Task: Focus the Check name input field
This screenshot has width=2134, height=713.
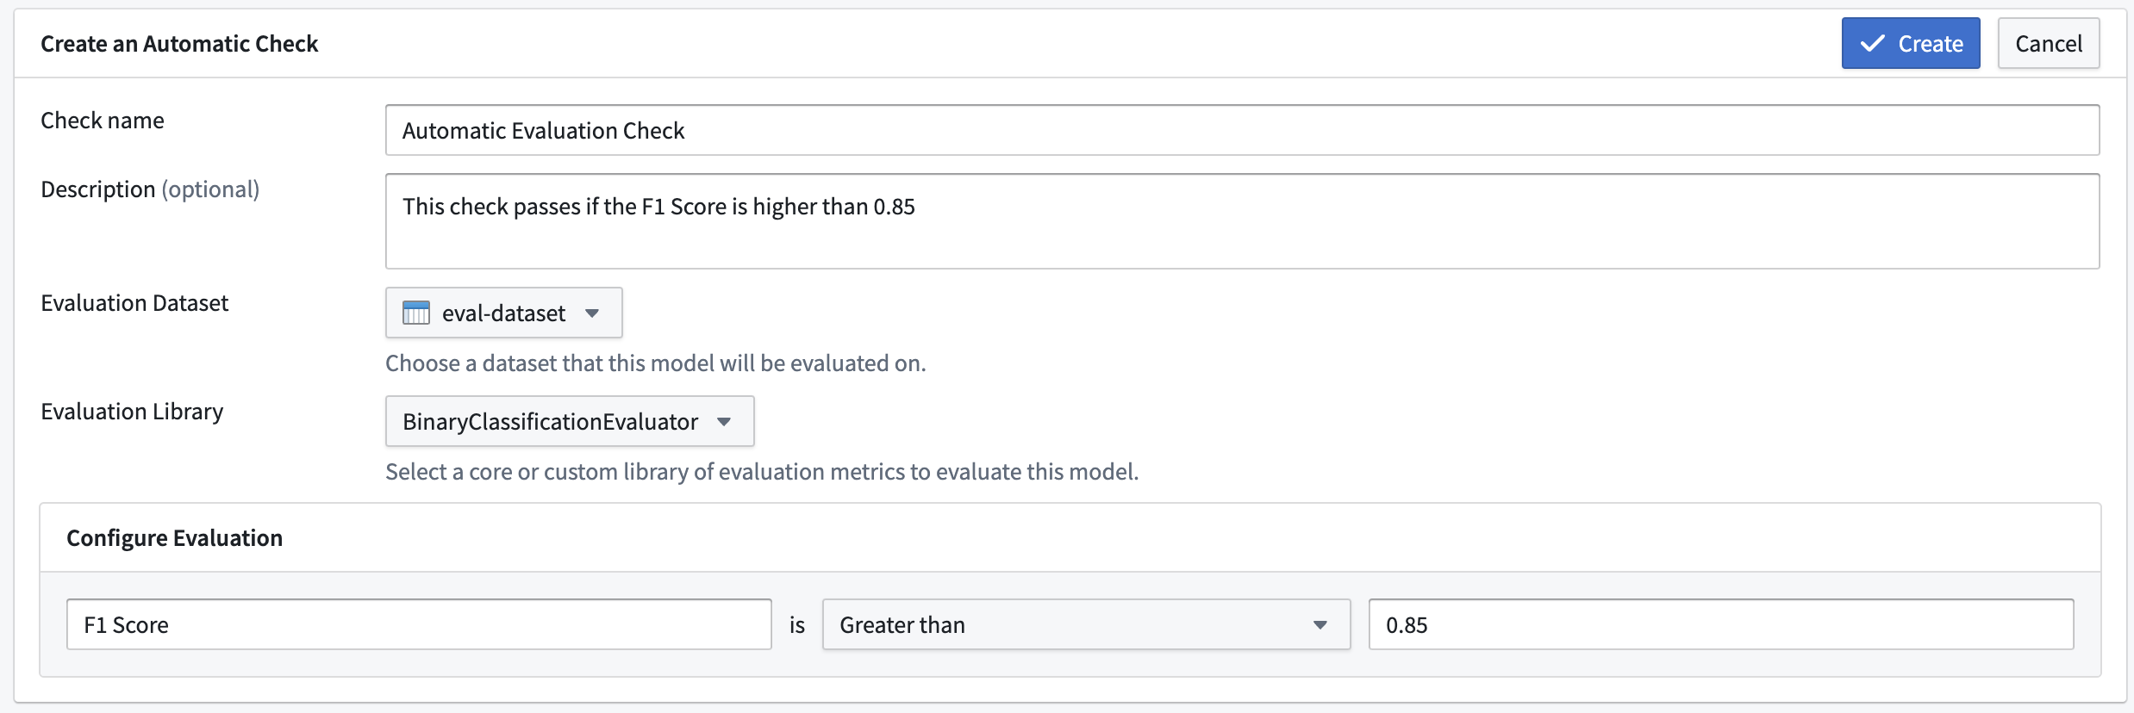Action: tap(1242, 130)
